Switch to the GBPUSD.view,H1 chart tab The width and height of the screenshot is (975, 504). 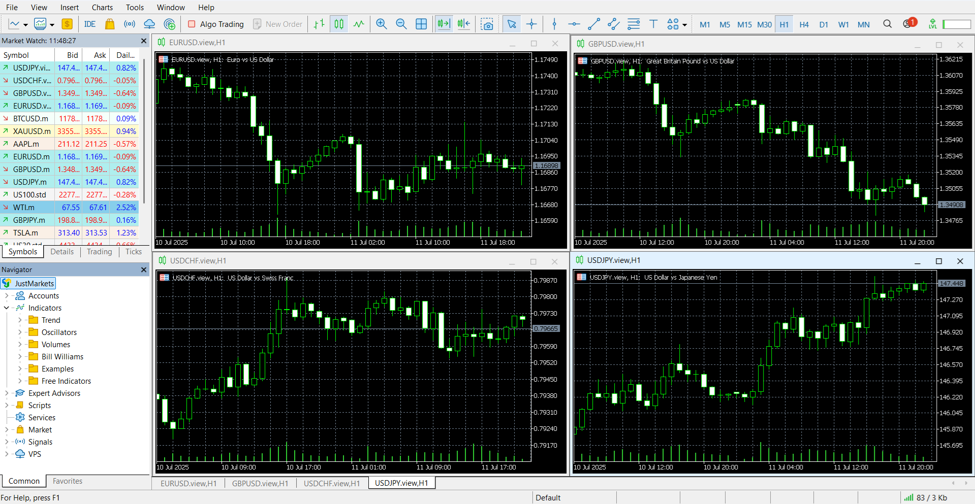pos(260,483)
